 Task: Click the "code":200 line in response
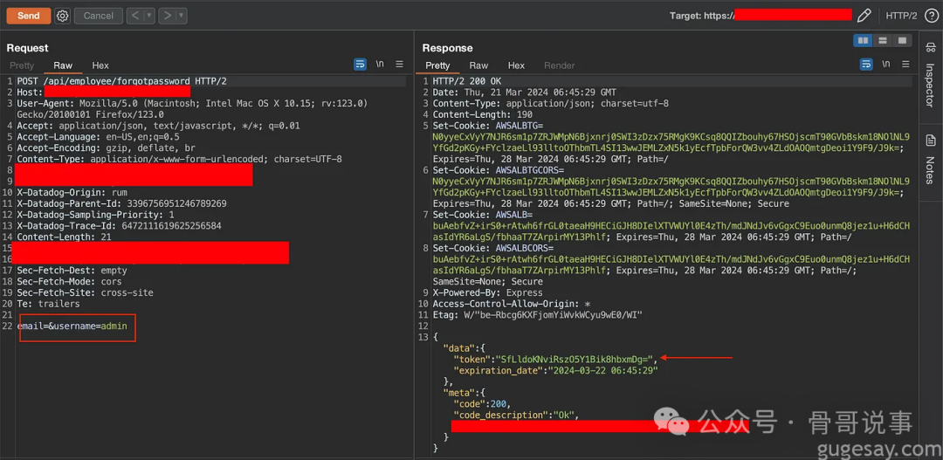482,403
